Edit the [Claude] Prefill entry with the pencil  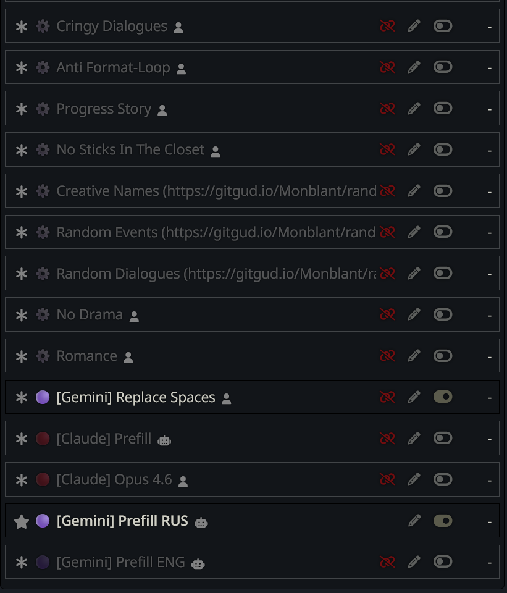tap(414, 439)
